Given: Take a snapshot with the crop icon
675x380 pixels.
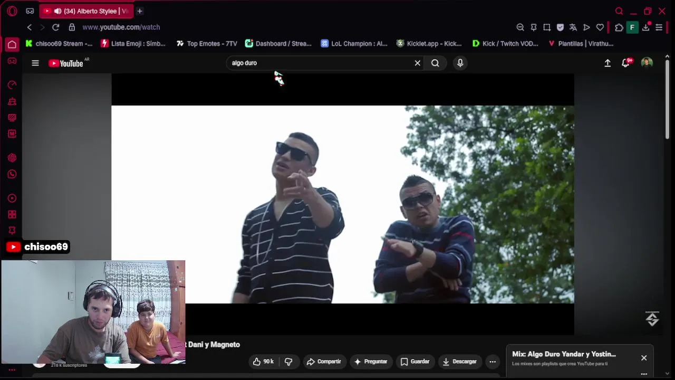Looking at the screenshot, I should click(547, 27).
